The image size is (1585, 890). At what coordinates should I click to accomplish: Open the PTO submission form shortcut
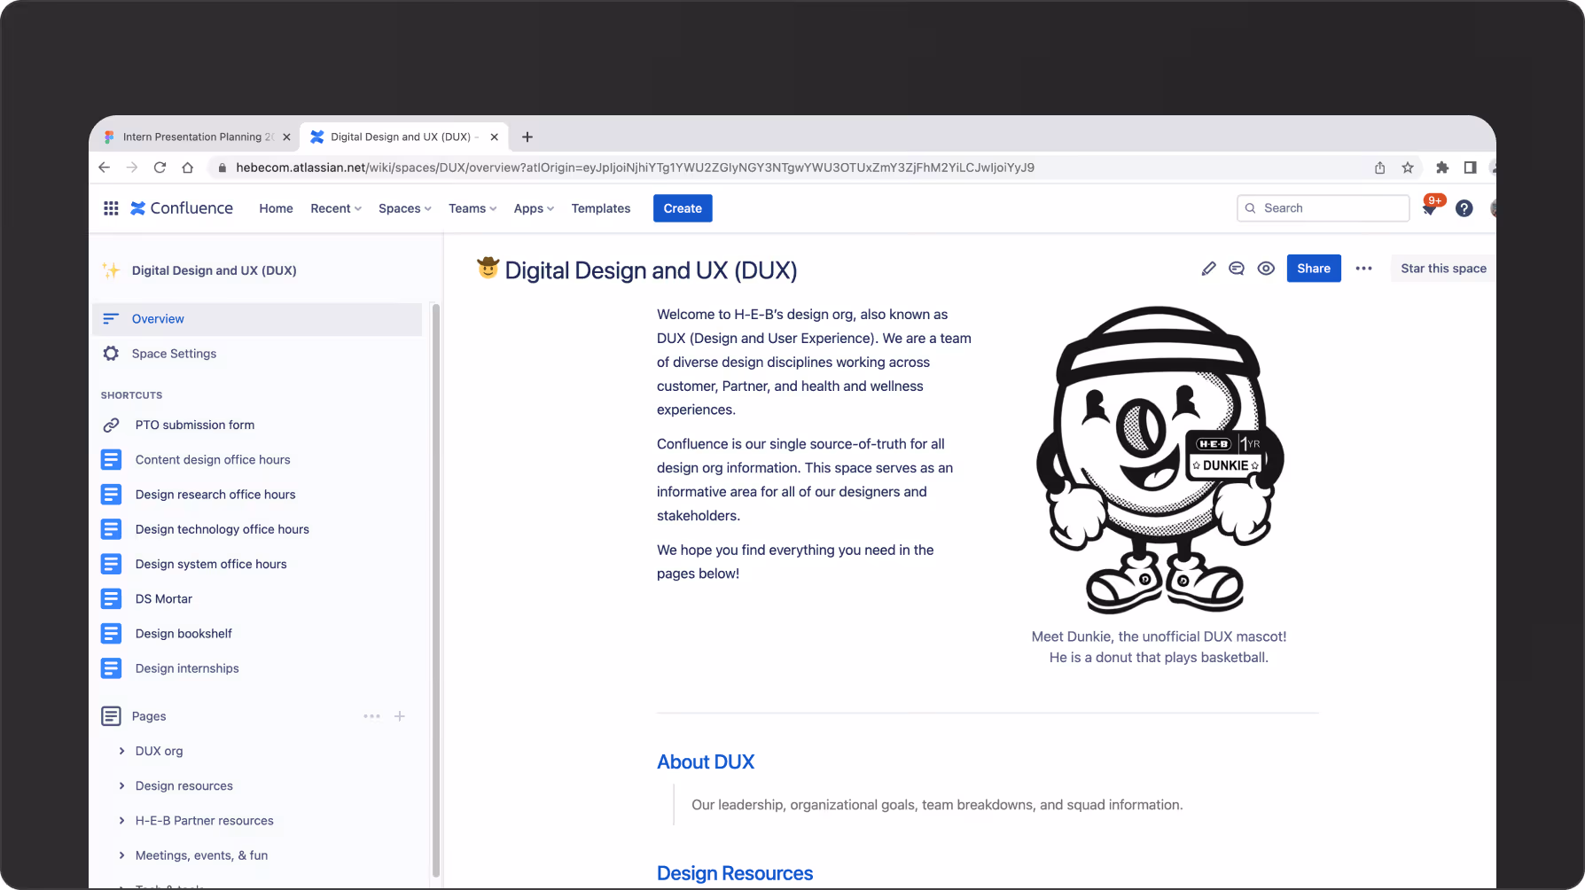194,425
